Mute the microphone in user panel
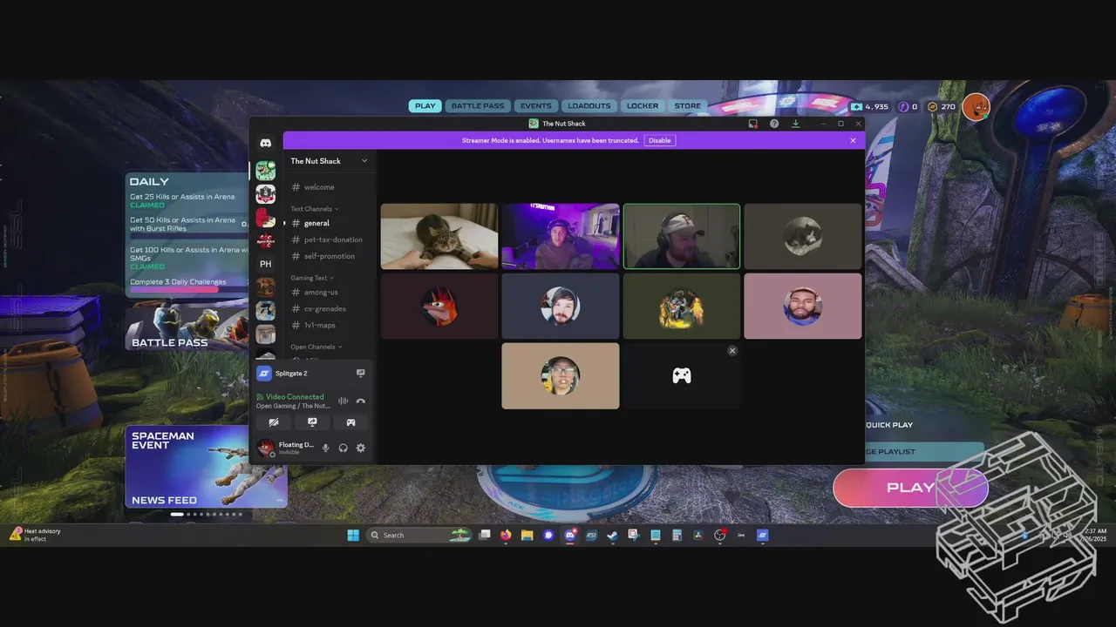The image size is (1116, 627). [x=325, y=448]
